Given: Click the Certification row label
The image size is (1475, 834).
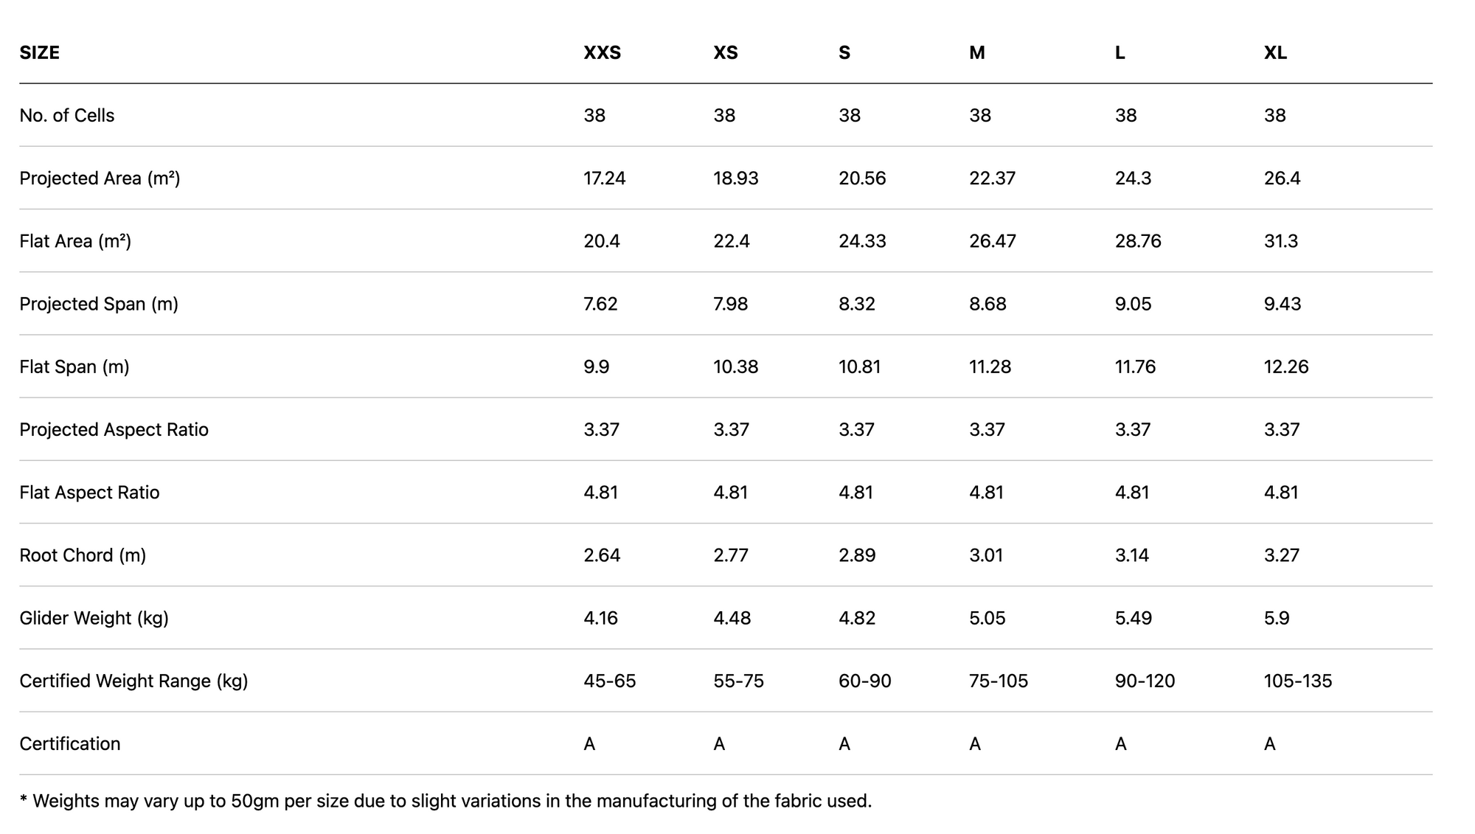Looking at the screenshot, I should coord(70,743).
